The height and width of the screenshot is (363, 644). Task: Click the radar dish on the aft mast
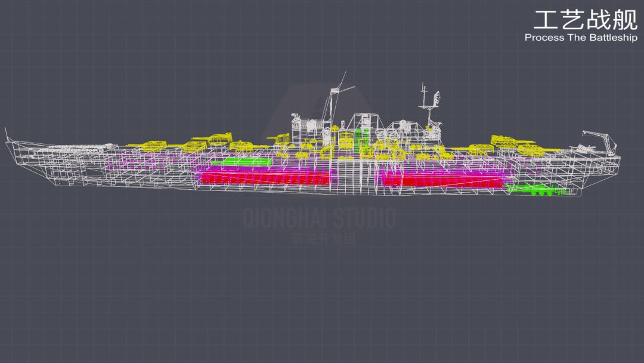[436, 97]
